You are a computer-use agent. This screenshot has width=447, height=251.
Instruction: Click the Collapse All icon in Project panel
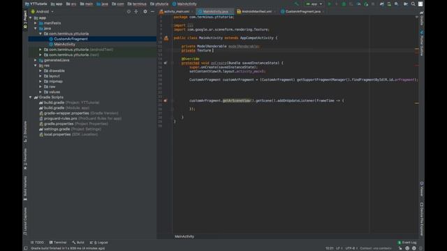pos(136,12)
